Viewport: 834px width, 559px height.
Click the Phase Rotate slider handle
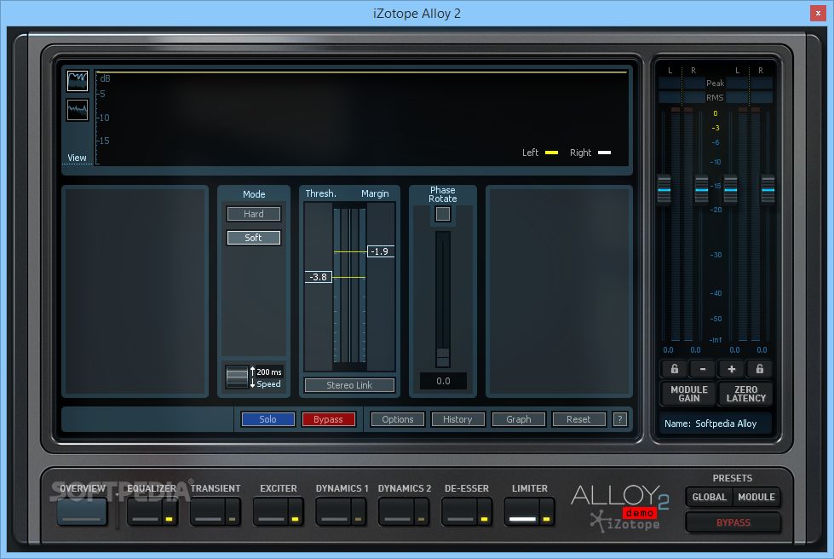[x=442, y=357]
